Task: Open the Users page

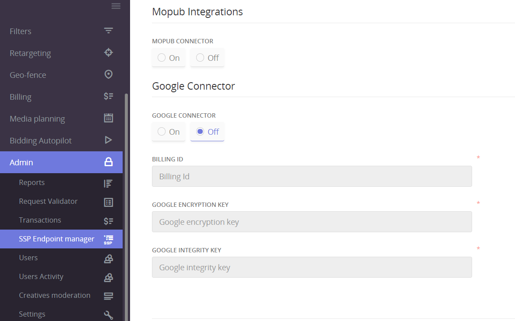Action: 61,258
